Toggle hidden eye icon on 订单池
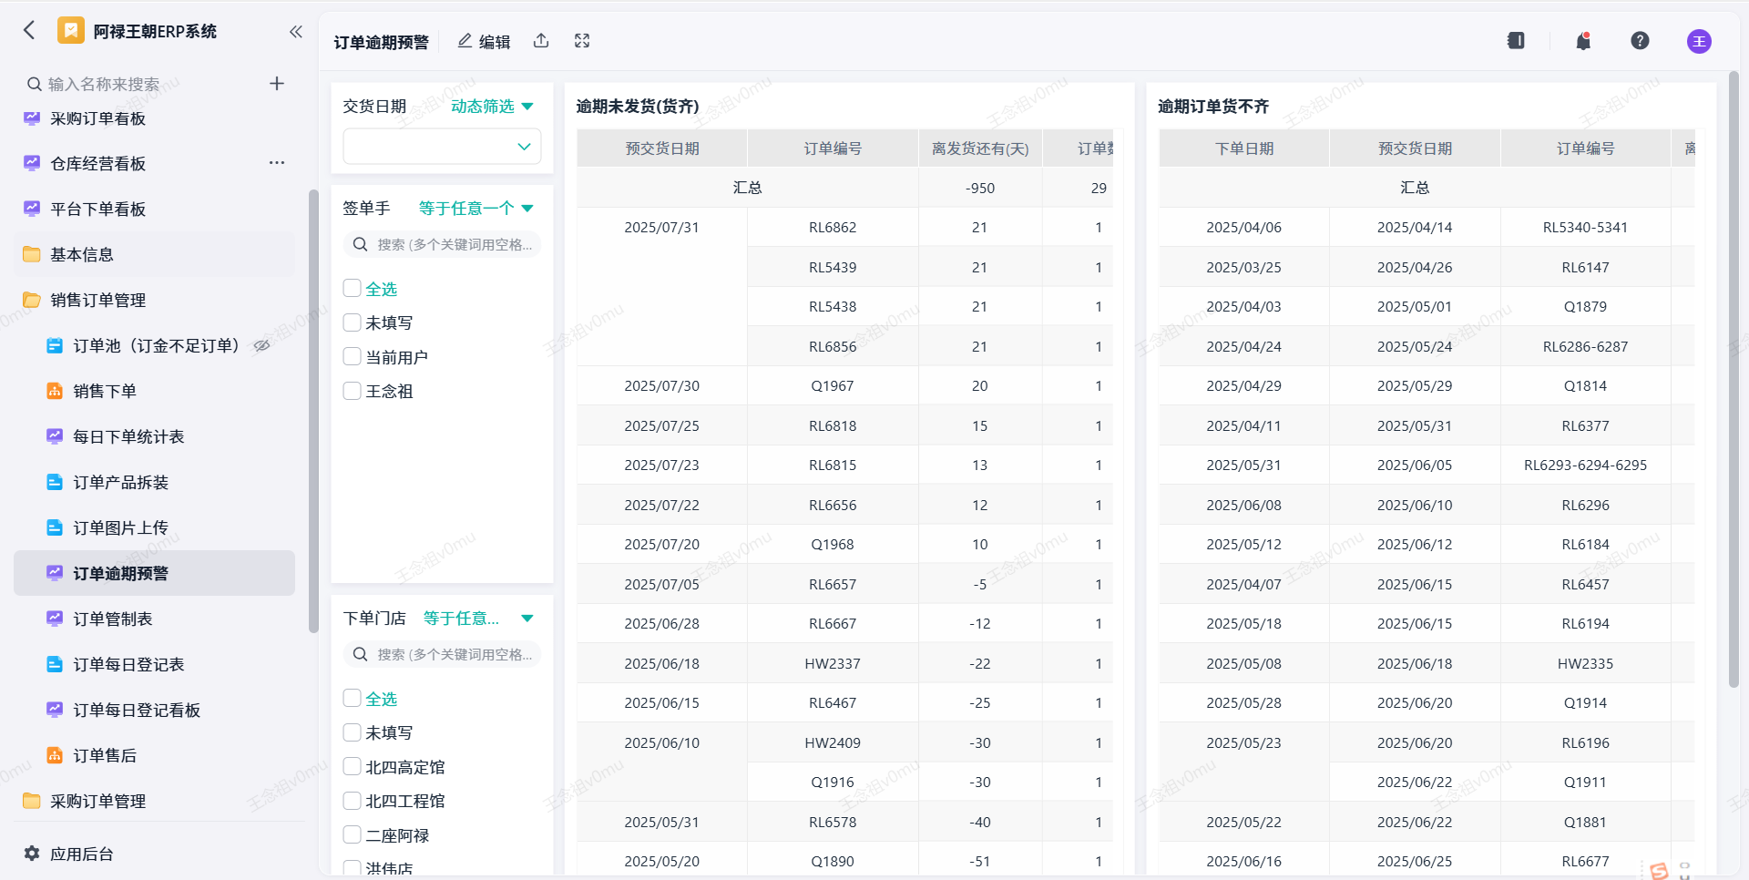The width and height of the screenshot is (1749, 880). tap(261, 345)
